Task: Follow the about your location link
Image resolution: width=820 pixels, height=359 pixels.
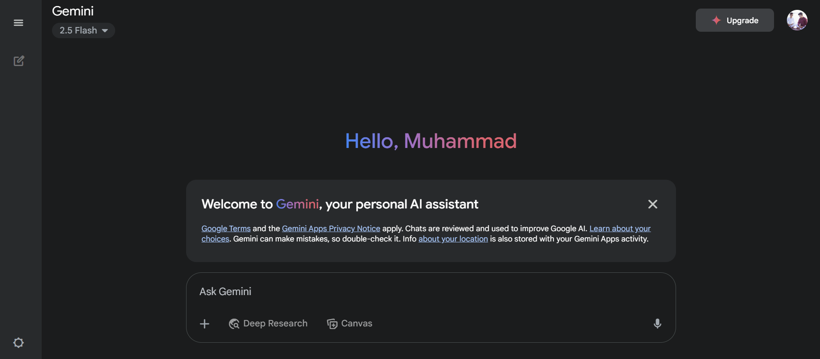Action: coord(453,239)
